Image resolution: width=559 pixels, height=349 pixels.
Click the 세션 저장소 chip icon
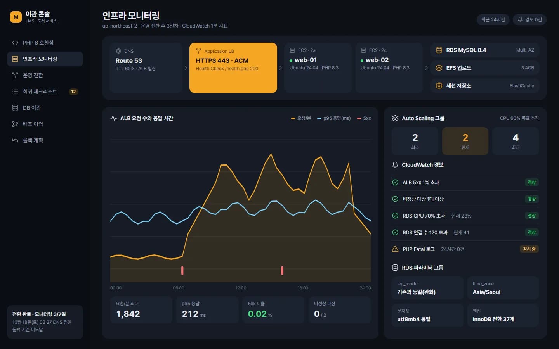pyautogui.click(x=439, y=86)
